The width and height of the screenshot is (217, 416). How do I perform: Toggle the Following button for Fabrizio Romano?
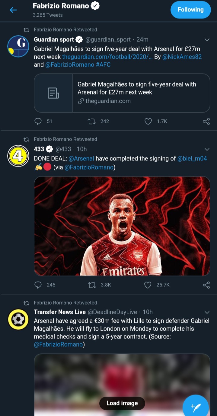(190, 10)
